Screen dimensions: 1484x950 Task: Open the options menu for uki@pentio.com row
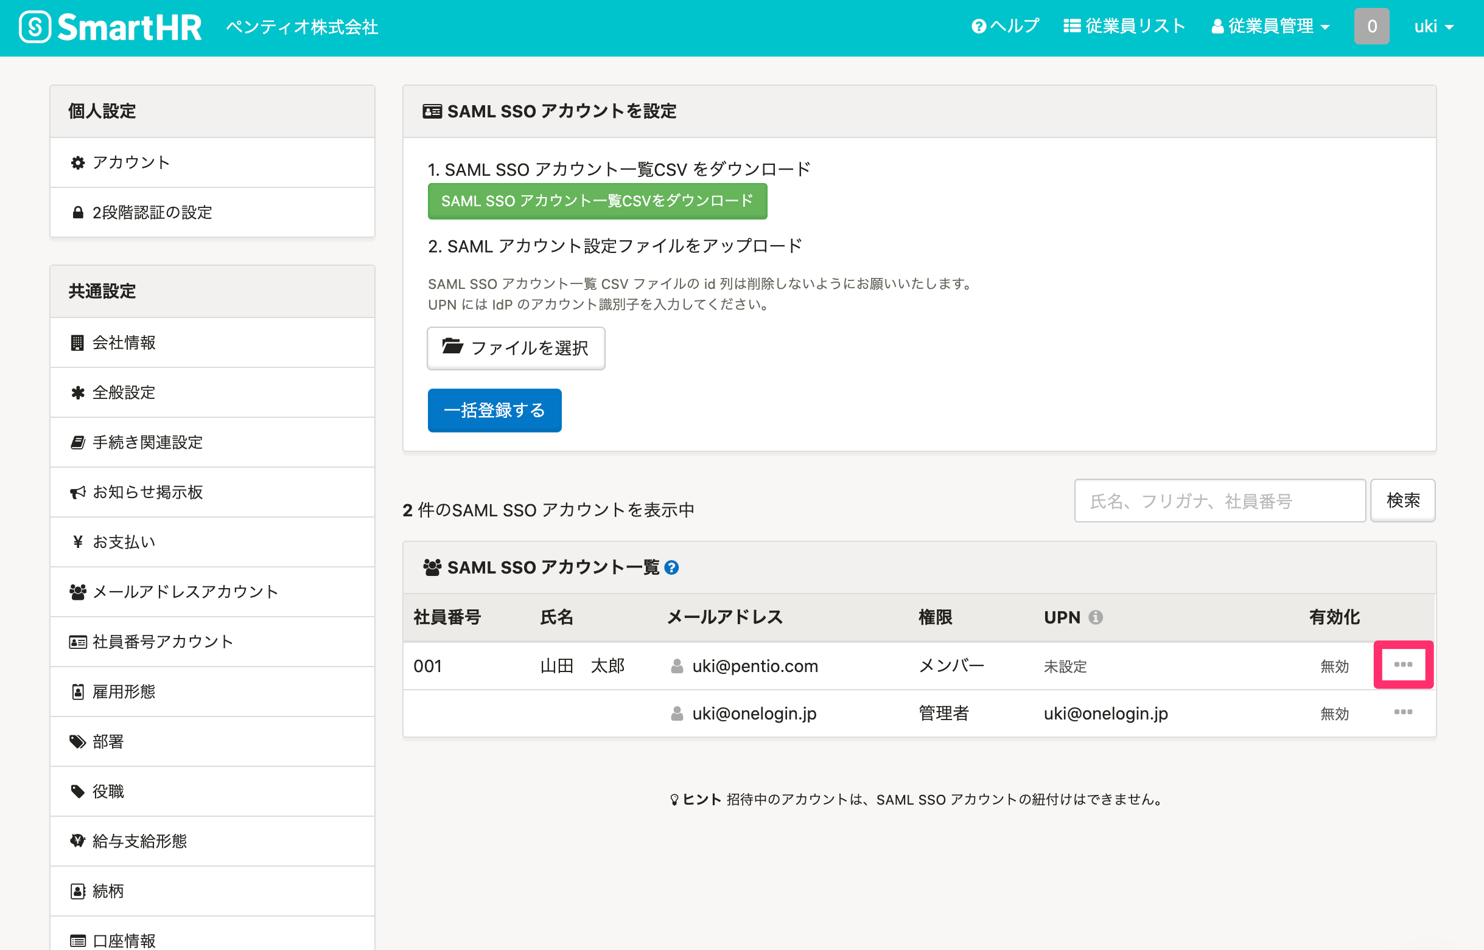(1403, 664)
